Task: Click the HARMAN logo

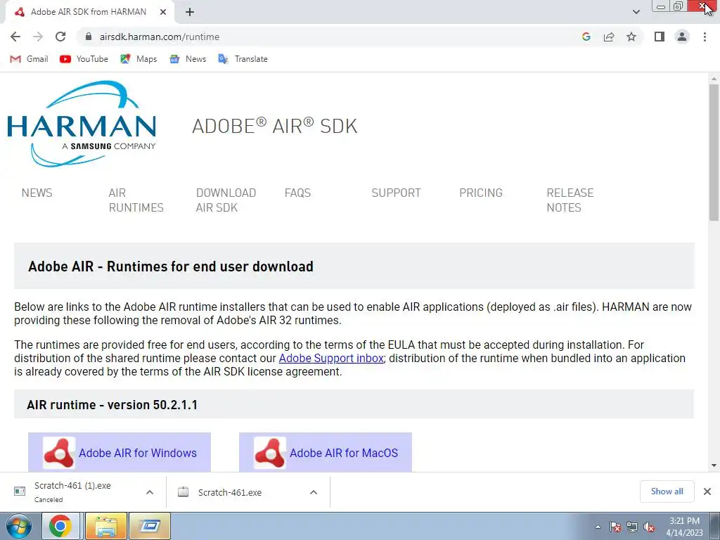Action: point(82,124)
